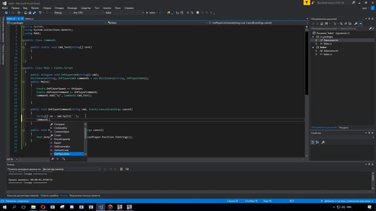Click Clear All icon in Output panel

tap(122, 169)
